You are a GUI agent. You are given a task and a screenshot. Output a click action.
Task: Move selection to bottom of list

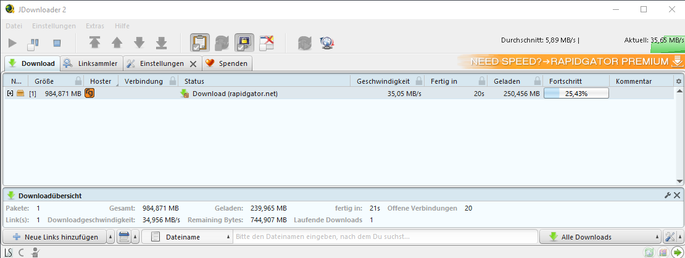point(161,42)
